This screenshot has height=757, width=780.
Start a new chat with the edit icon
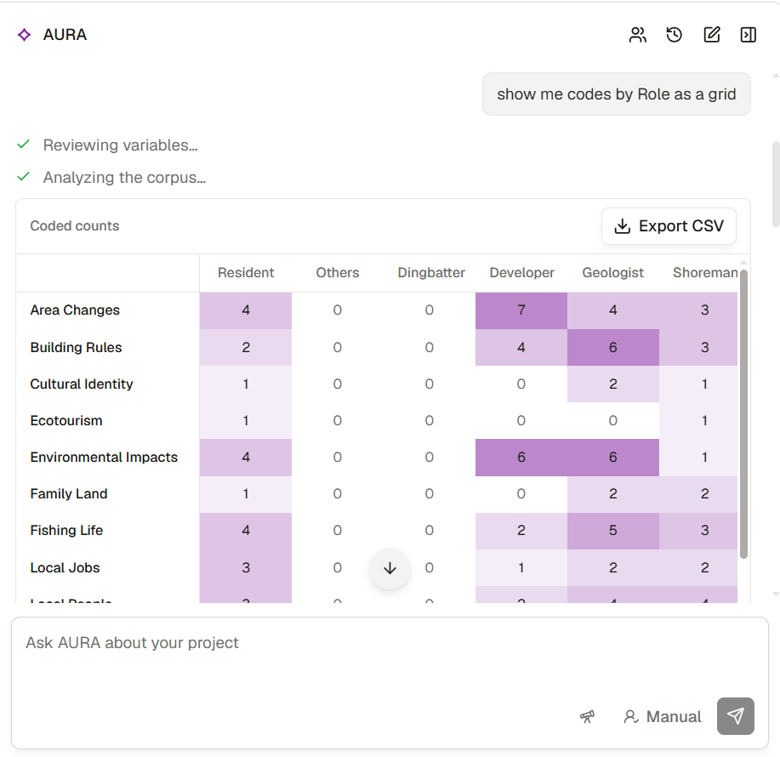pyautogui.click(x=711, y=35)
